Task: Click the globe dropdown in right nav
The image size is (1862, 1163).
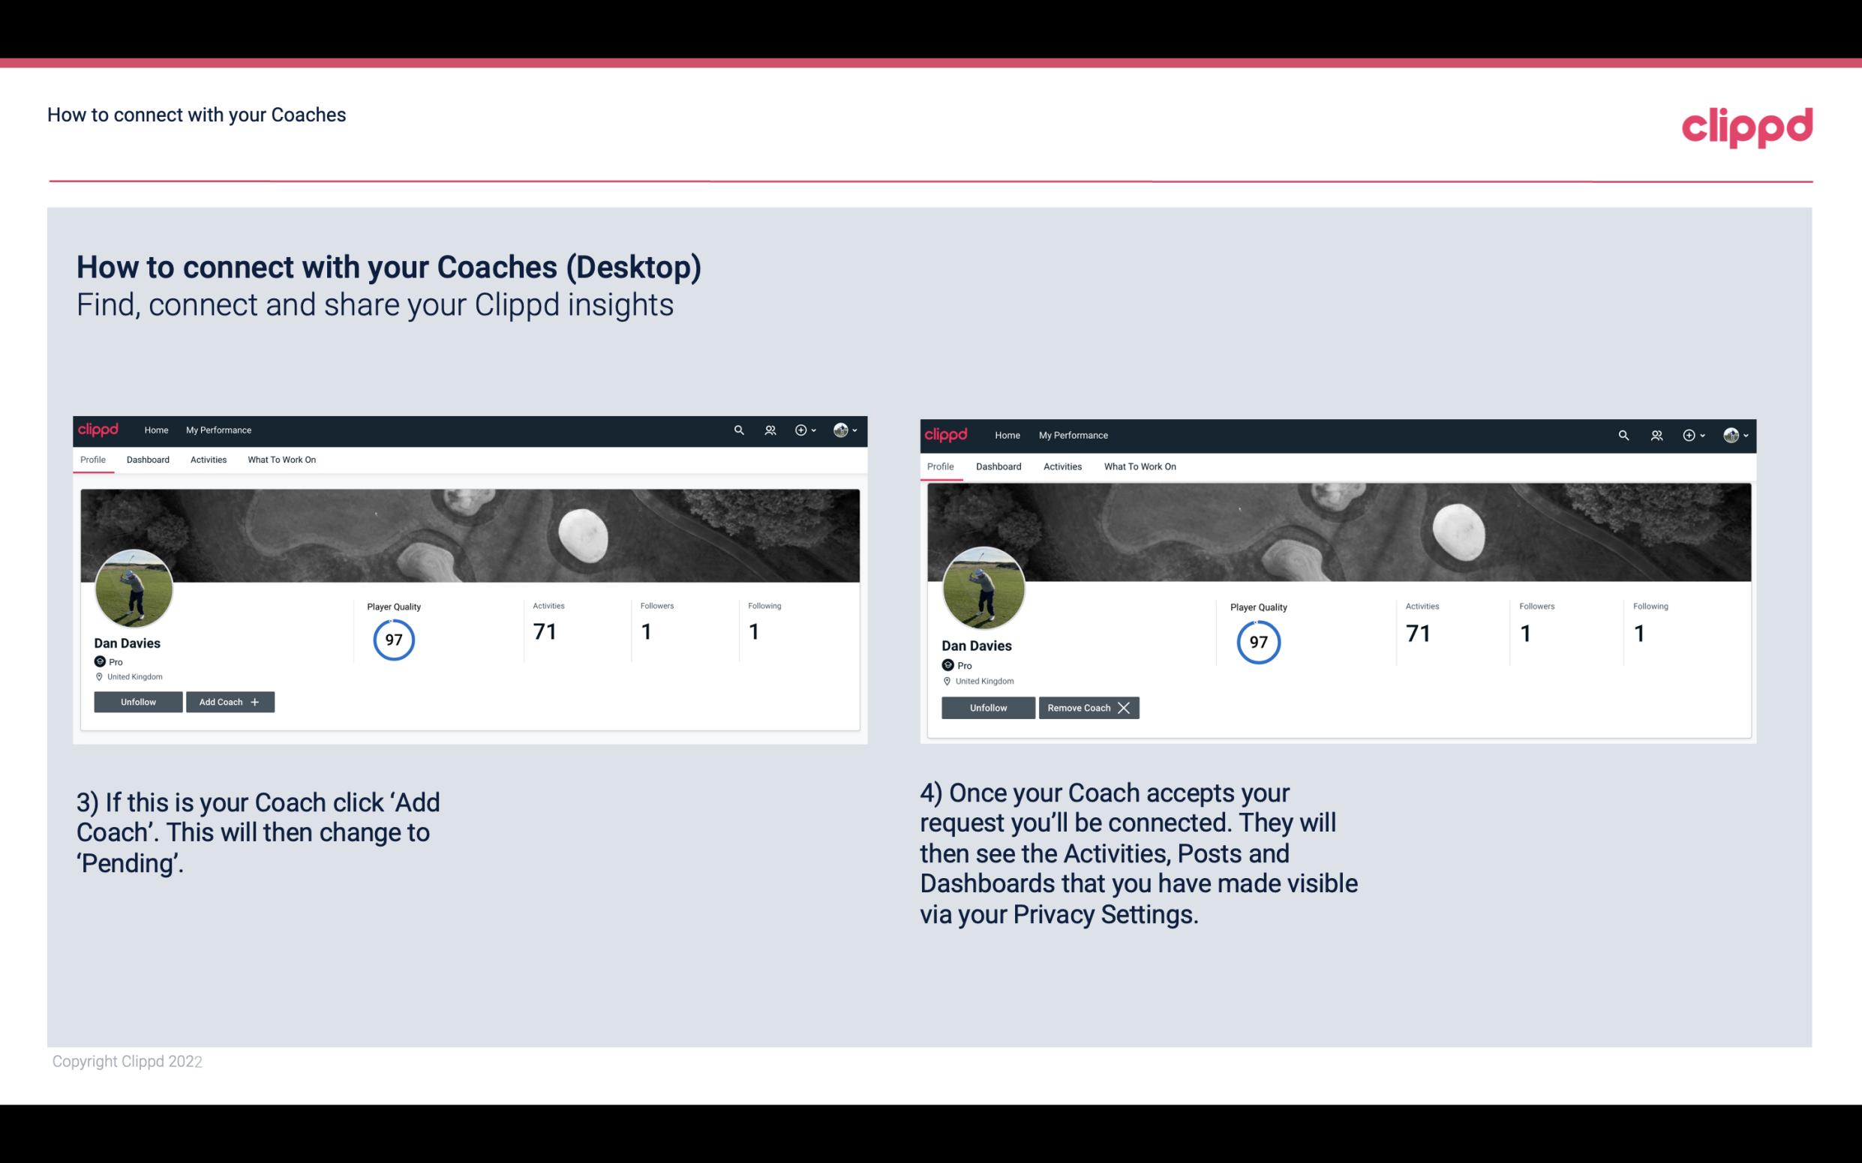Action: (845, 429)
